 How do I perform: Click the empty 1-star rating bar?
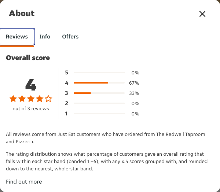click(x=99, y=114)
